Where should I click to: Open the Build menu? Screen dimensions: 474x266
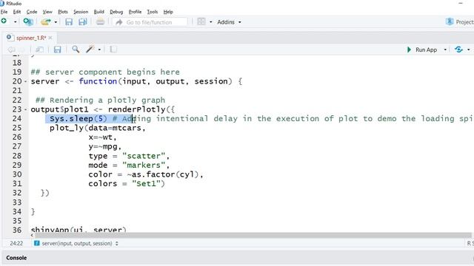(x=99, y=12)
